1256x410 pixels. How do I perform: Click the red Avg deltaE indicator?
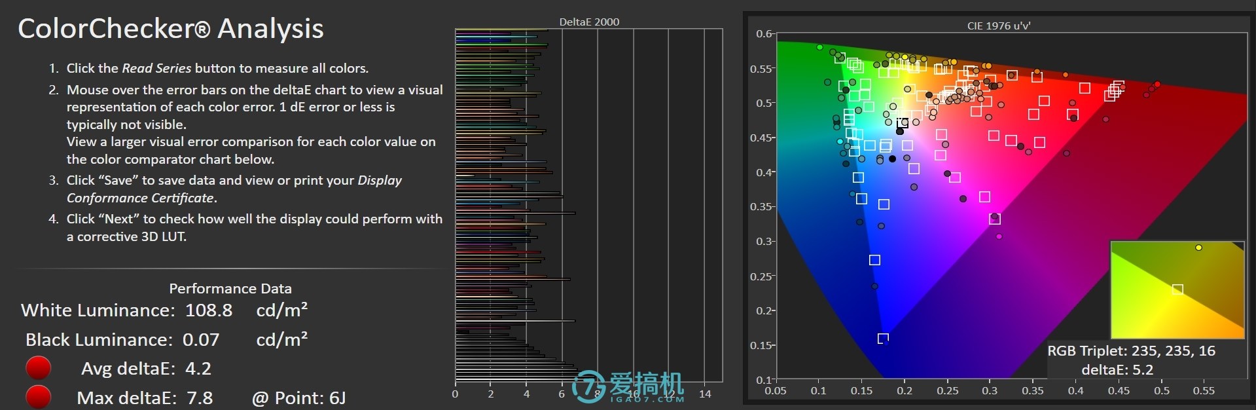coord(38,368)
